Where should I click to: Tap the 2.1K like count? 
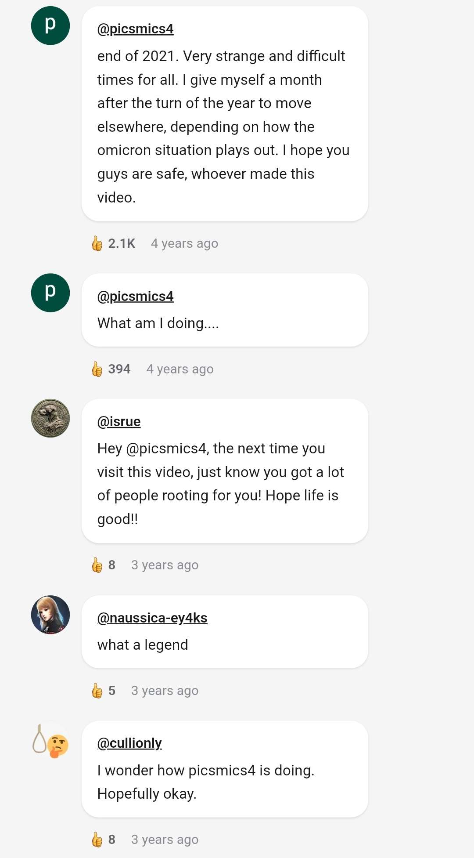(121, 243)
